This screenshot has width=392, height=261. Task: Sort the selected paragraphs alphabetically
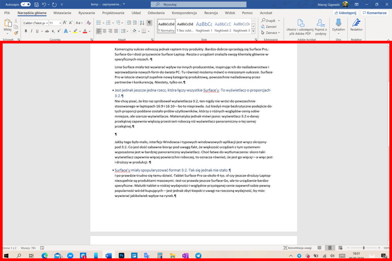pyautogui.click(x=142, y=23)
